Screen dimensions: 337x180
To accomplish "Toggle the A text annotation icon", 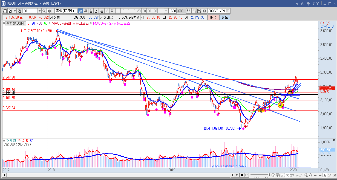I will [x=325, y=175].
